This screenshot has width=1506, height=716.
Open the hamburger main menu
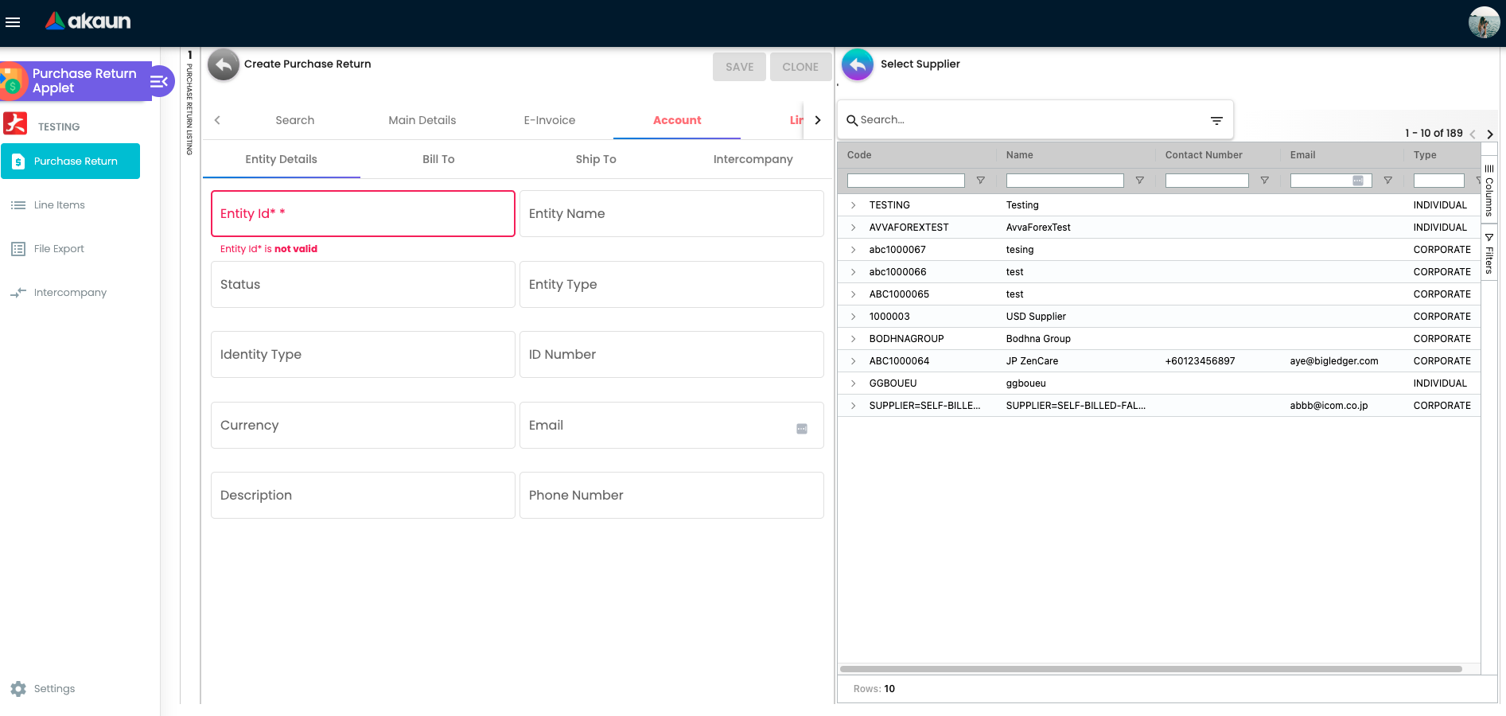click(x=13, y=22)
